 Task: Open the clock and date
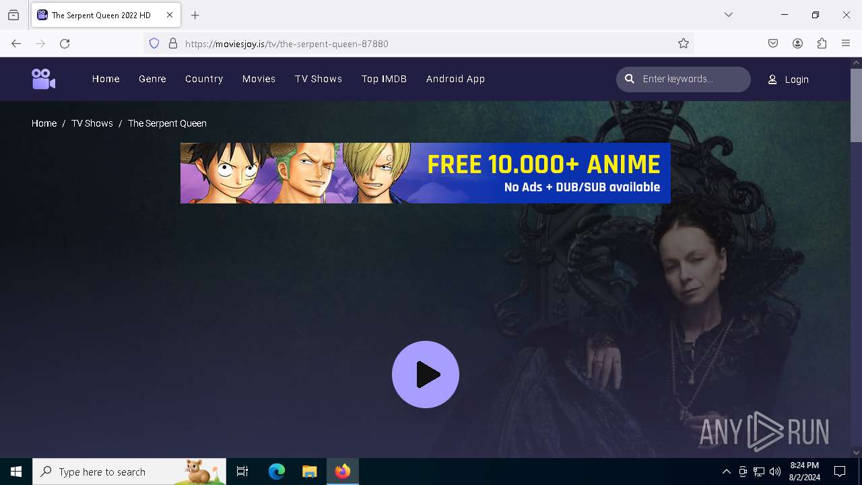tap(805, 472)
